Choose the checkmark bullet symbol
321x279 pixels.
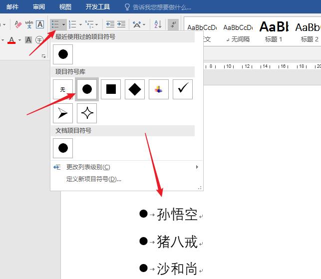(183, 89)
